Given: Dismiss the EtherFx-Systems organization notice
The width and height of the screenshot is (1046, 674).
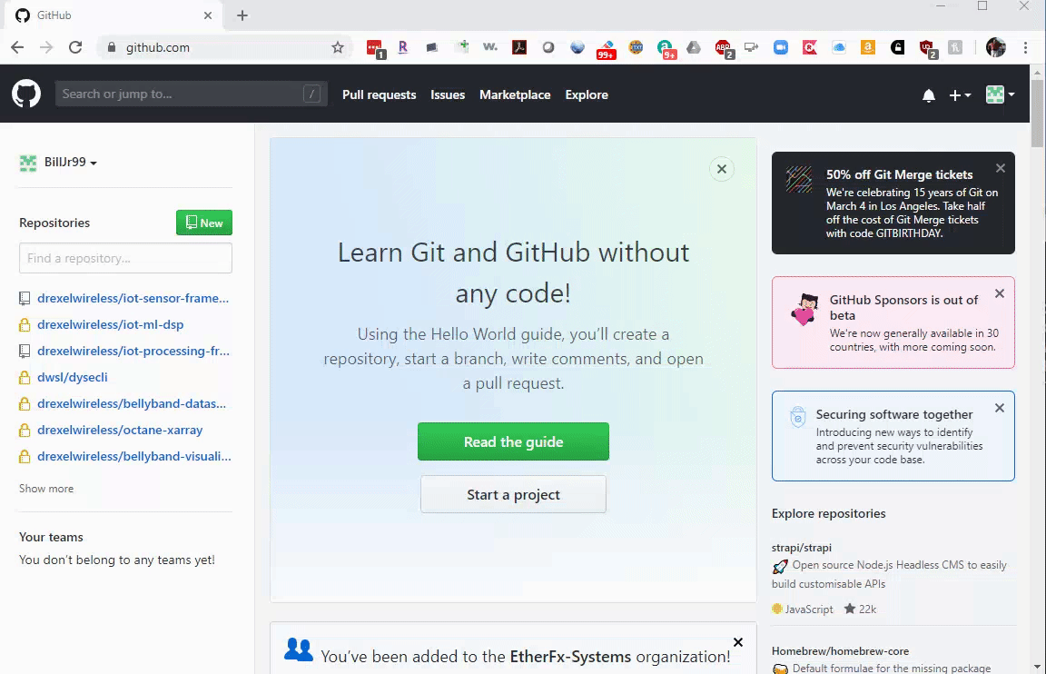Looking at the screenshot, I should click(738, 642).
